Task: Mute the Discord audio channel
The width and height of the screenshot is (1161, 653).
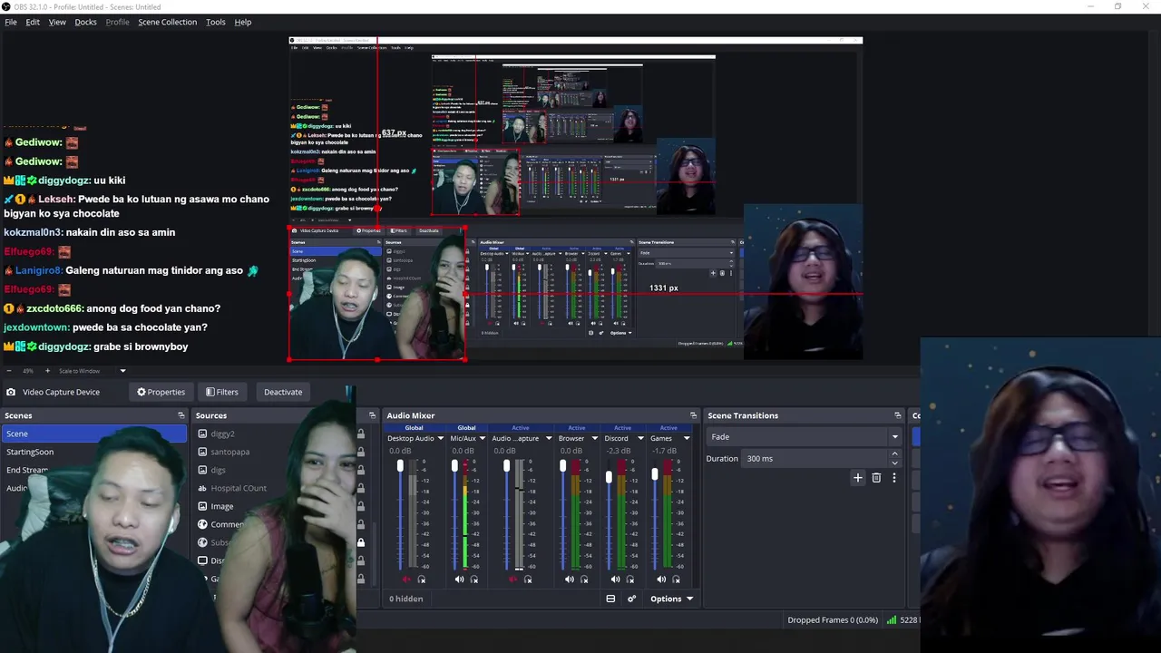Action: click(x=615, y=580)
